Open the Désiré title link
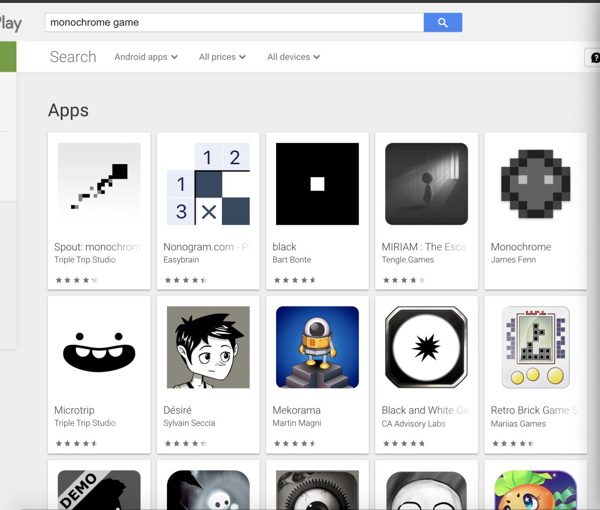The image size is (600, 510). (177, 410)
